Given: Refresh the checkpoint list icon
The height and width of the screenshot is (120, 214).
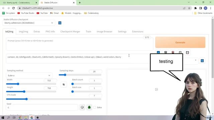Looking at the screenshot, I should coord(60,23).
